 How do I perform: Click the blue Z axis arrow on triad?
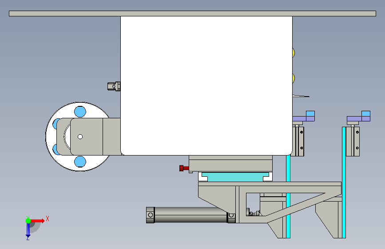click(28, 230)
